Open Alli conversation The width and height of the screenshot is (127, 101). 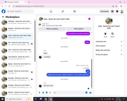click(x=17, y=44)
